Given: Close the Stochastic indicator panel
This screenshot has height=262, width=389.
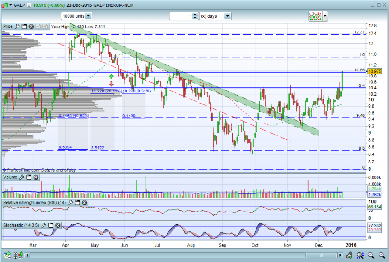Looking at the screenshot, I should (58, 225).
